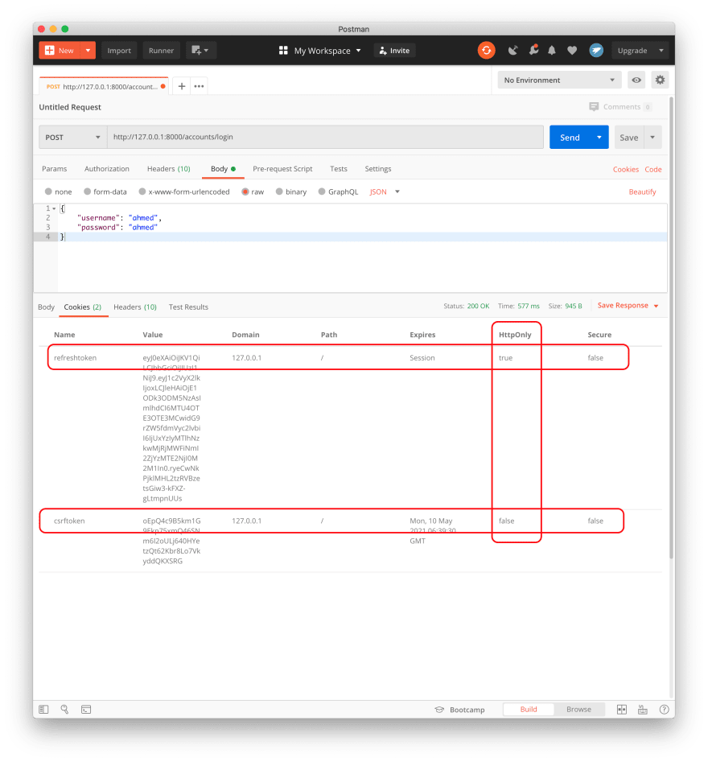This screenshot has width=708, height=762.
Task: Select binary body type radio
Action: [279, 192]
